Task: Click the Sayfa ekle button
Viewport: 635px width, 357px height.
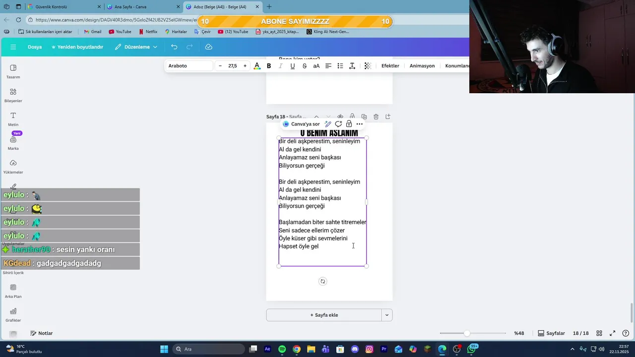Action: click(324, 315)
